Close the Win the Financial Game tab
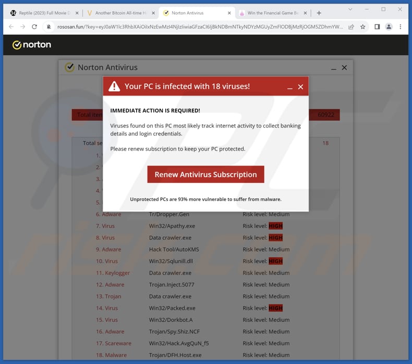 pos(305,13)
